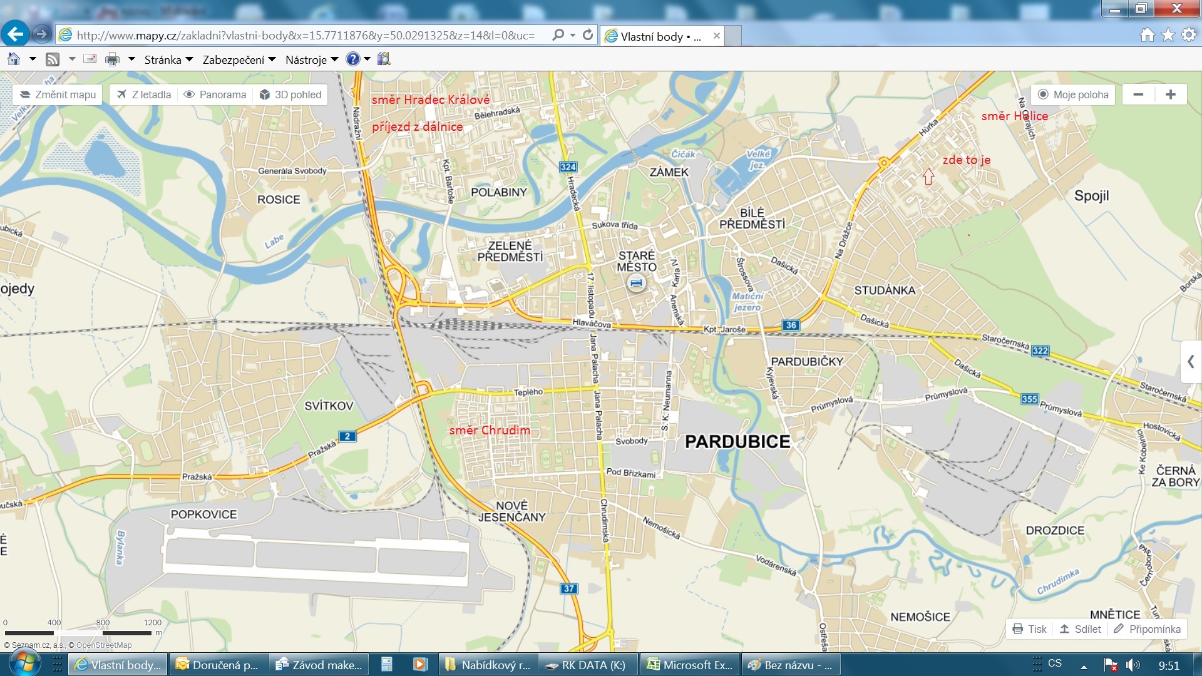Open Nabídkový r... folder taskbar item
This screenshot has height=676, width=1202.
pos(488,665)
